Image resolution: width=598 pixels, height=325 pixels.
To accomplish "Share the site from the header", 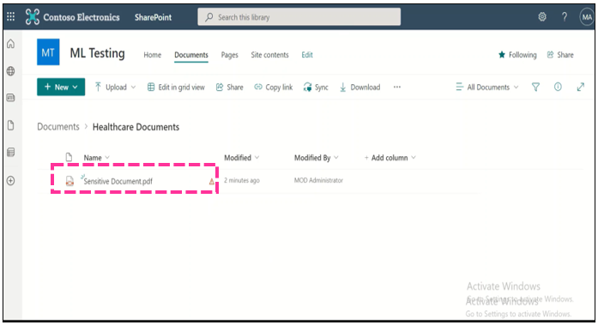I will (x=560, y=55).
